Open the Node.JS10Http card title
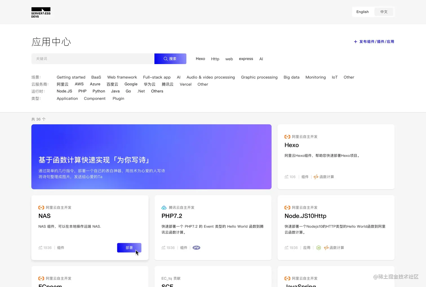Screen dimensions: 426x287 pyautogui.click(x=305, y=216)
